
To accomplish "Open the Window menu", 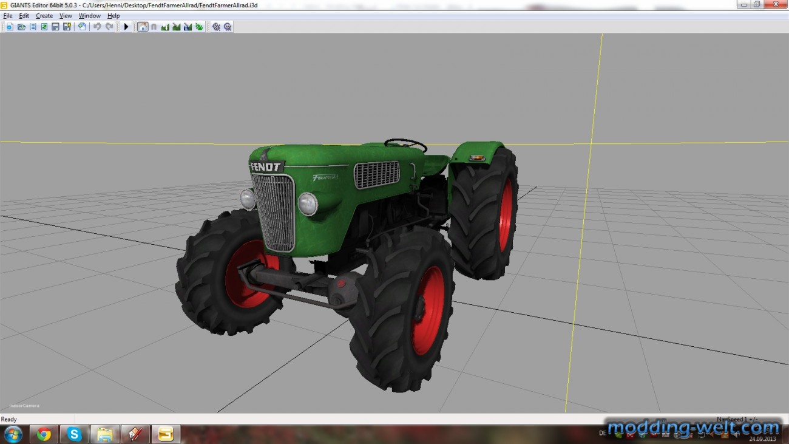I will (90, 16).
